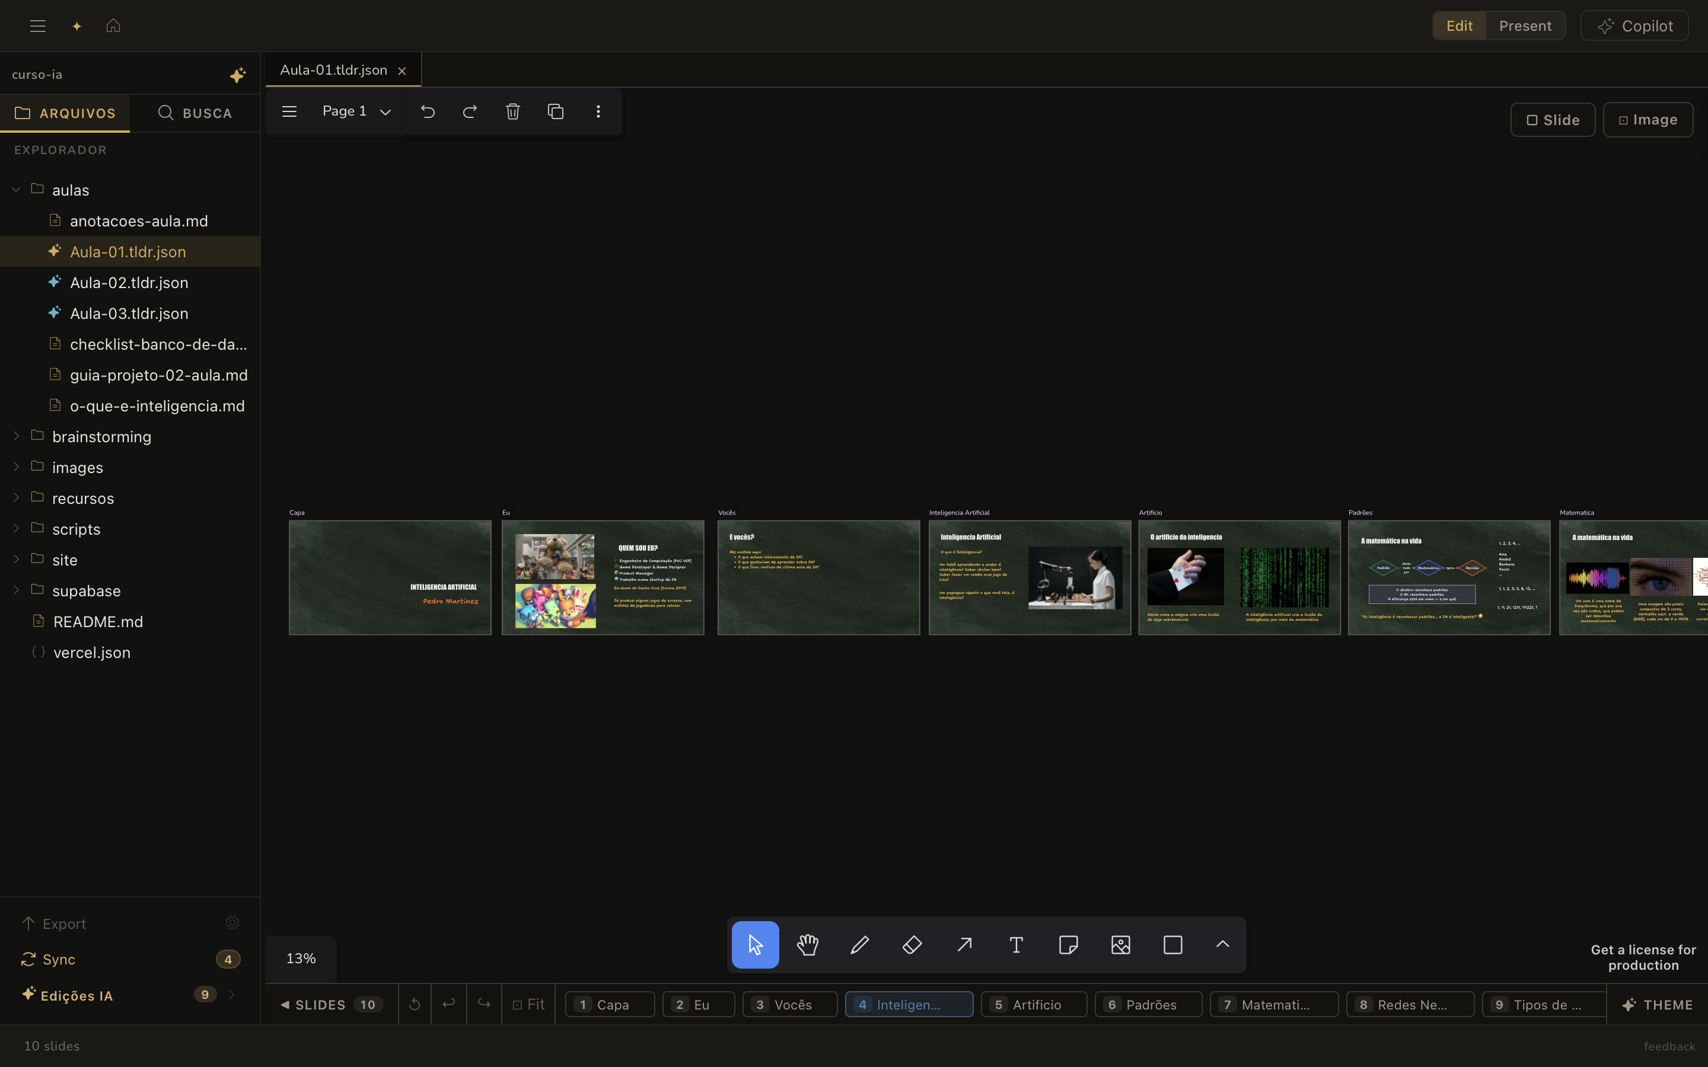Switch to Edit mode

point(1459,26)
